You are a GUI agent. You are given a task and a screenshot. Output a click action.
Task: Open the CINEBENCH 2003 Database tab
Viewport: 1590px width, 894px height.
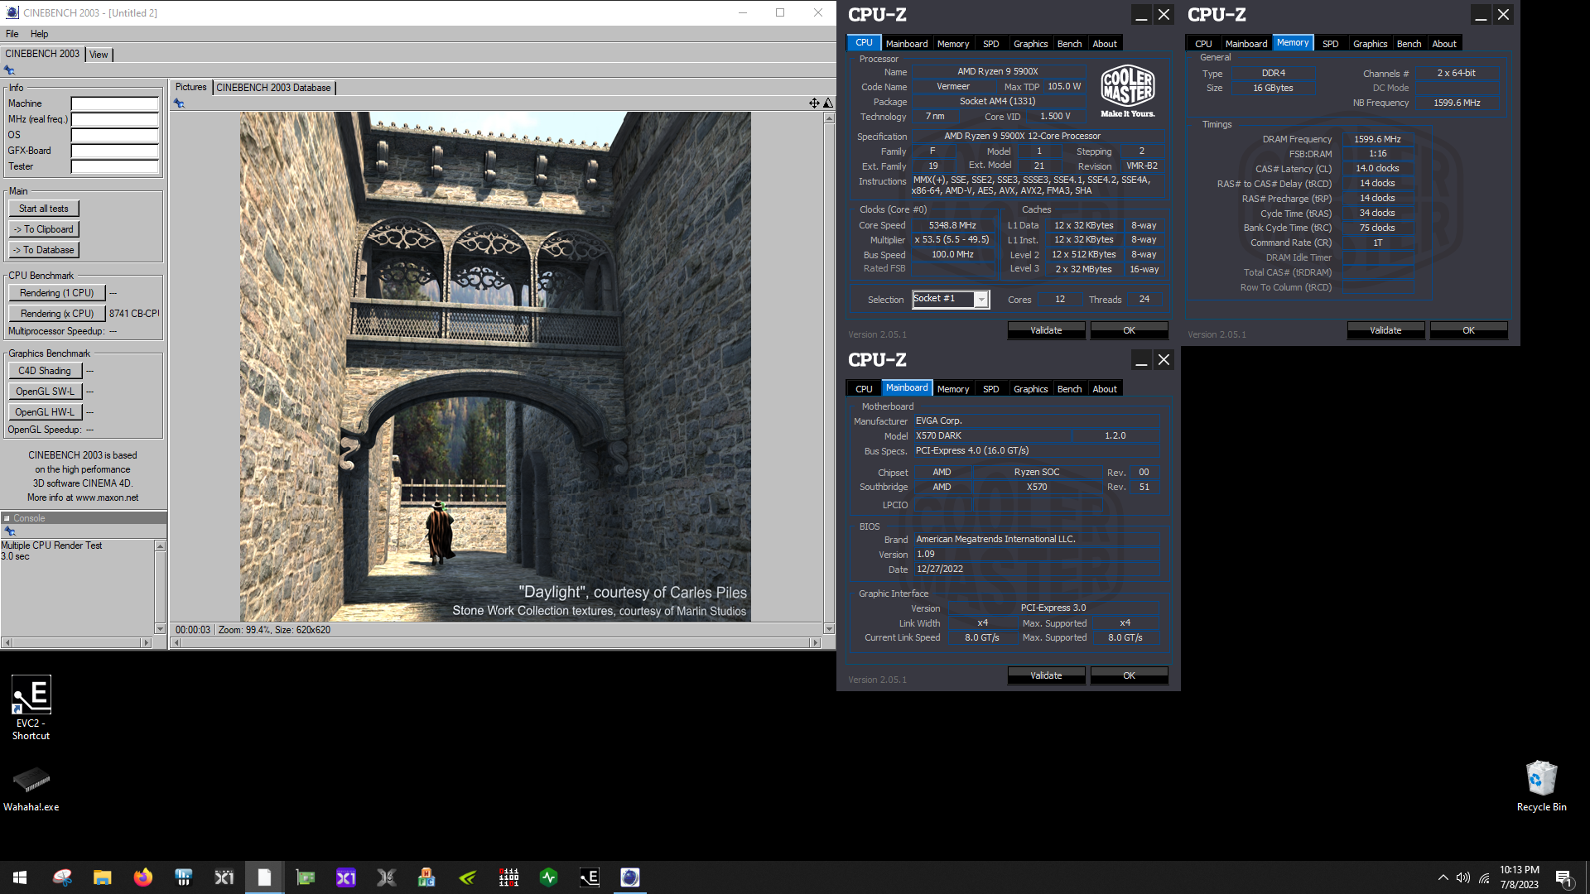coord(273,88)
